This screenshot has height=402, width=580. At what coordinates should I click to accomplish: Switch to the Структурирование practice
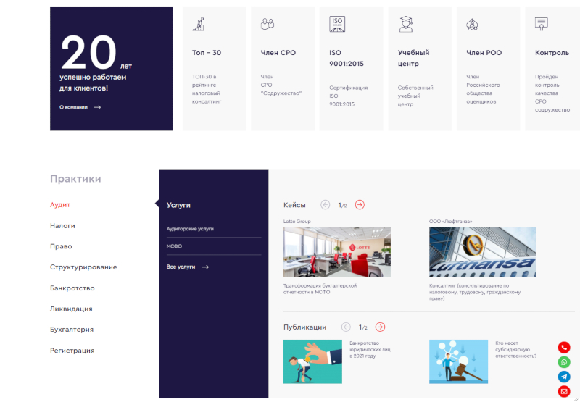click(x=83, y=267)
